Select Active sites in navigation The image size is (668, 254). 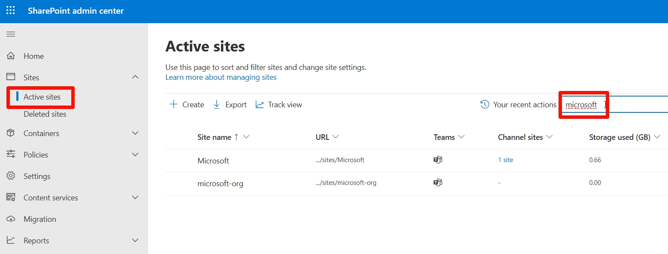(42, 97)
